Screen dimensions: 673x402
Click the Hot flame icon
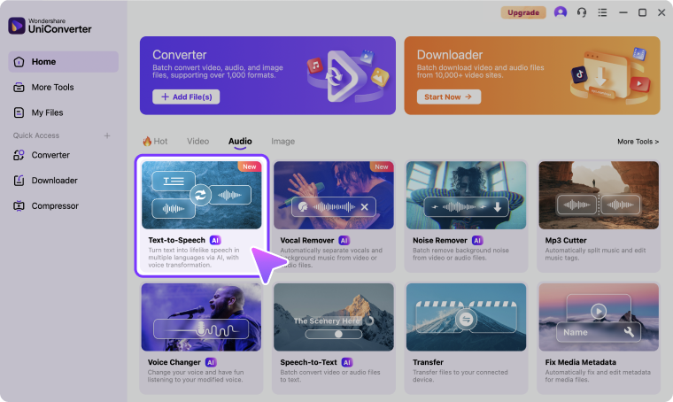(x=147, y=141)
